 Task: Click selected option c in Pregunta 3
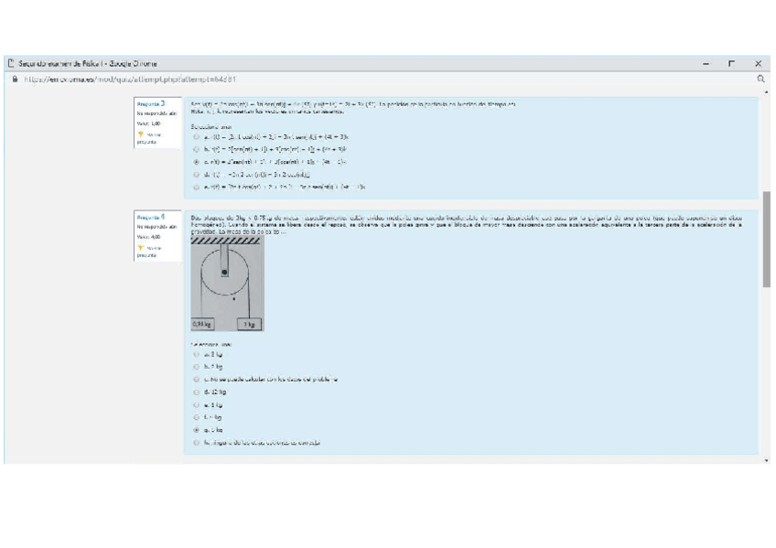197,161
